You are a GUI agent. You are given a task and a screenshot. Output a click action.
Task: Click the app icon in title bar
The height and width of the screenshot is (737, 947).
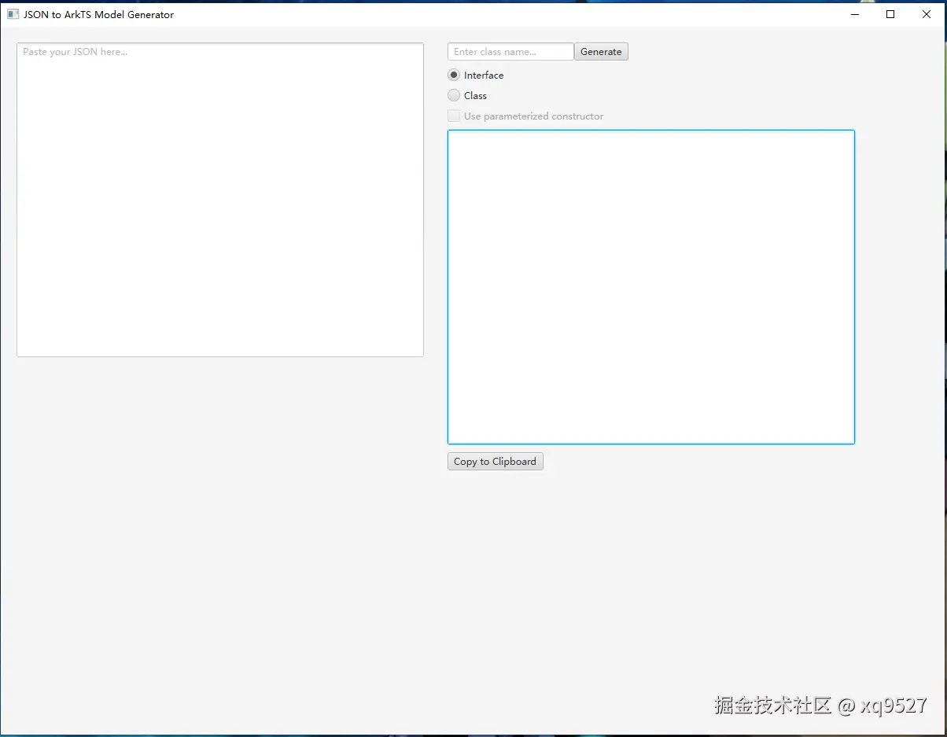pyautogui.click(x=13, y=14)
